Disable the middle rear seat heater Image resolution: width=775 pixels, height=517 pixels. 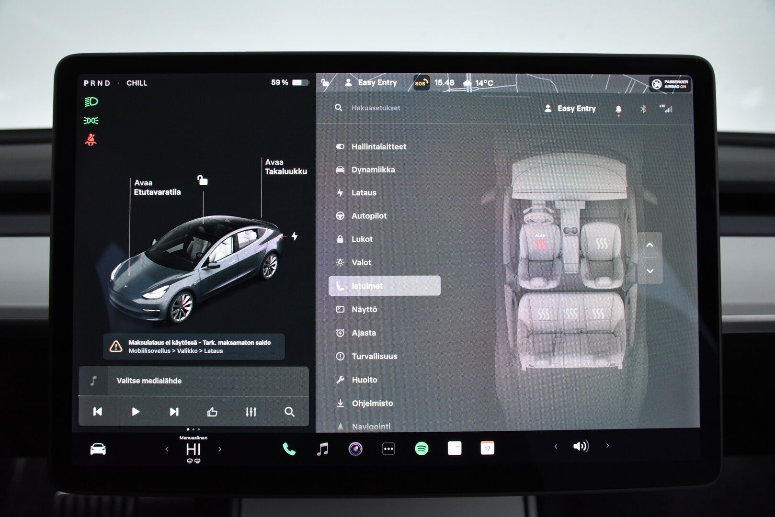point(572,313)
